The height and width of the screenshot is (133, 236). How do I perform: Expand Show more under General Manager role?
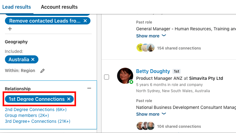click(x=151, y=36)
